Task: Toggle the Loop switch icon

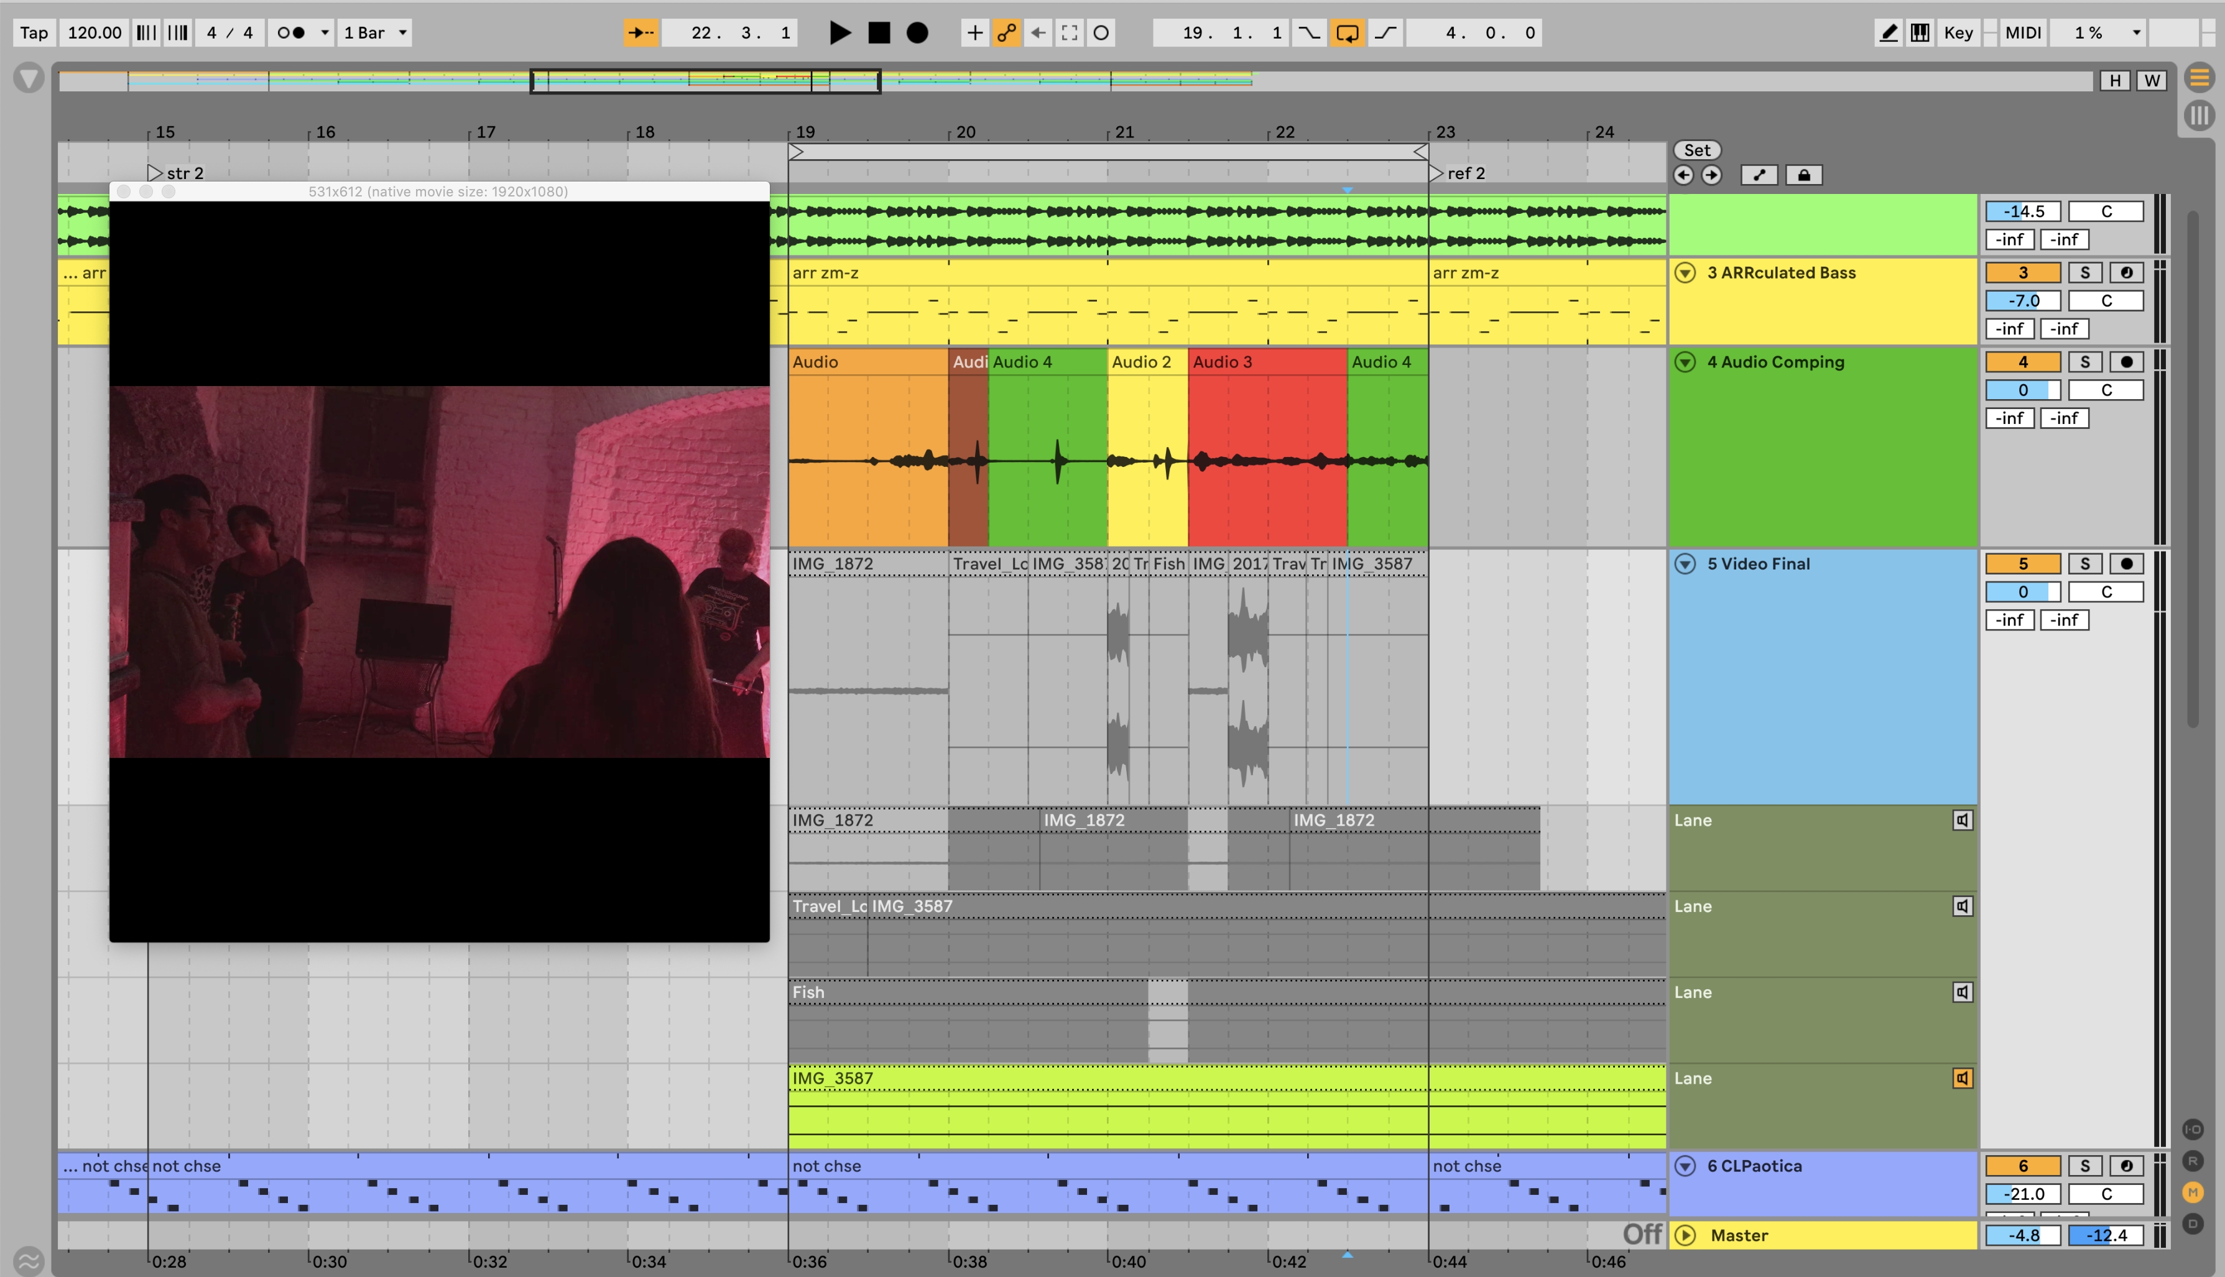Action: (x=1347, y=34)
